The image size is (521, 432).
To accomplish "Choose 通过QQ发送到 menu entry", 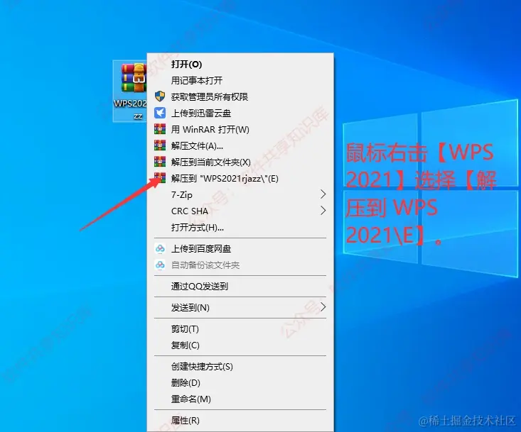I will coord(240,286).
